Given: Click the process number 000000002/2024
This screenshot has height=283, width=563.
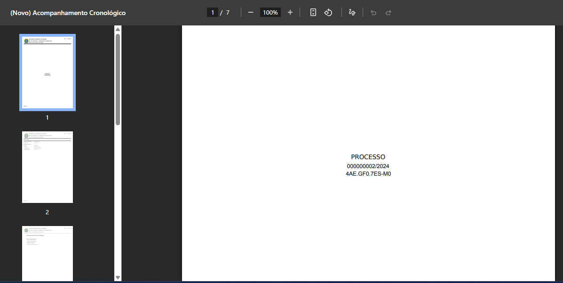Looking at the screenshot, I should (368, 166).
